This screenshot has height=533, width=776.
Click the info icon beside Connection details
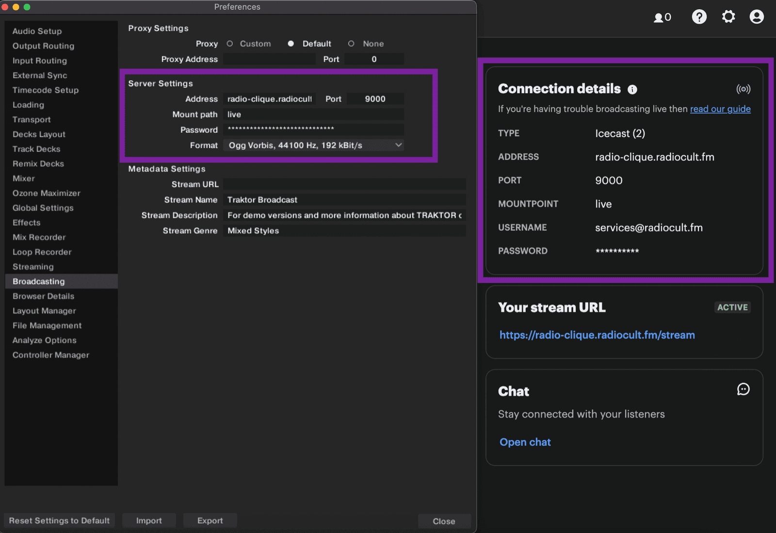(x=632, y=89)
